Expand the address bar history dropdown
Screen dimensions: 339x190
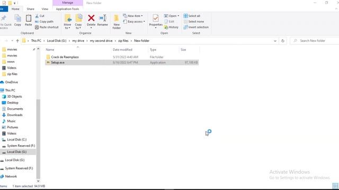[x=275, y=41]
